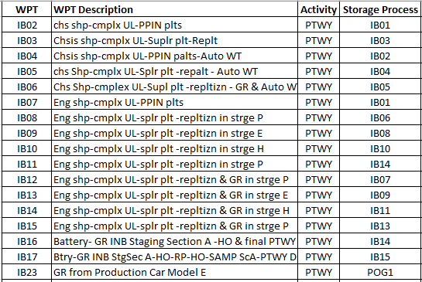The width and height of the screenshot is (422, 282).
Task: Select the WPT cell IB04
Action: pos(26,56)
